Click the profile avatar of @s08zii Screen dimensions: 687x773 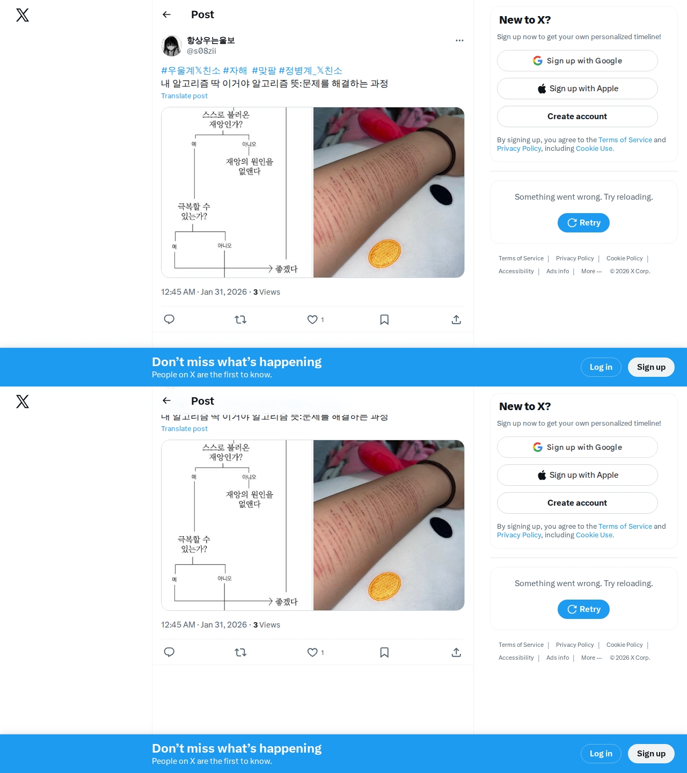(x=172, y=46)
